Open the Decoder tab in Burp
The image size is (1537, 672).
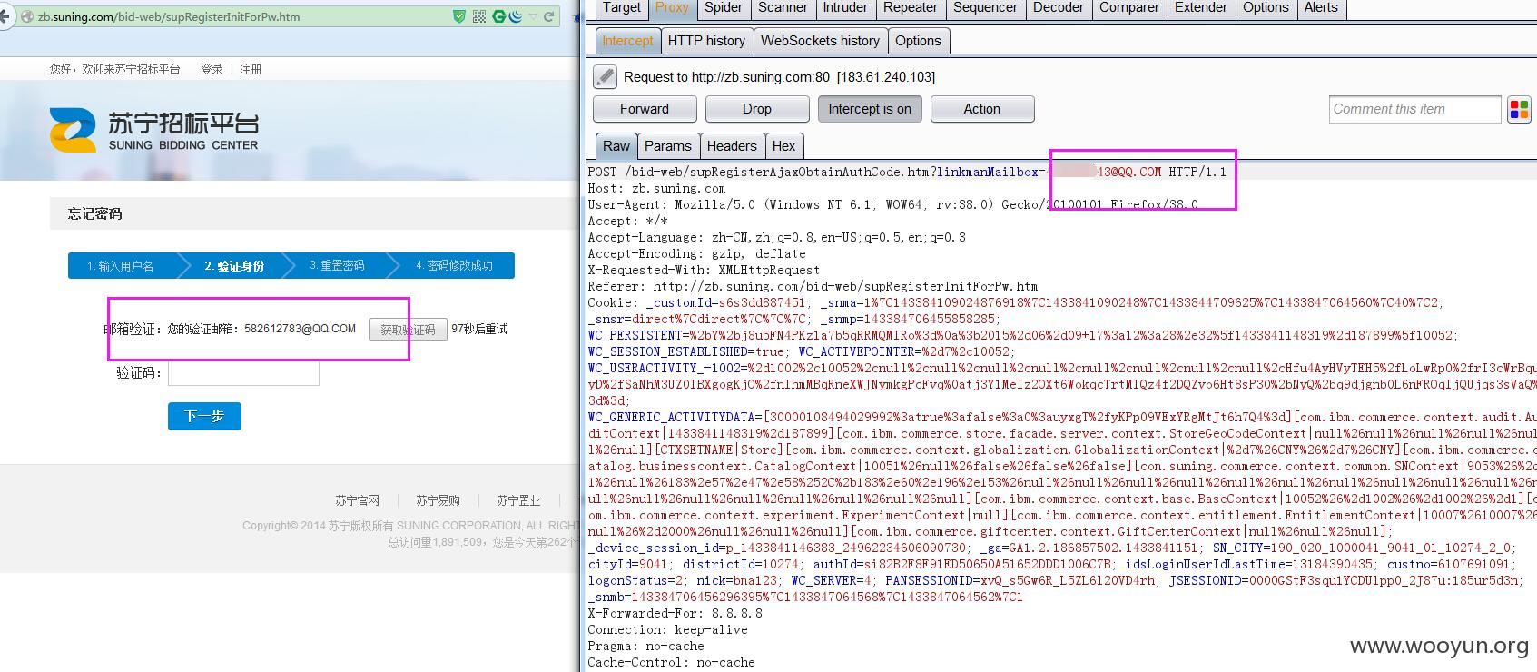(x=1059, y=8)
